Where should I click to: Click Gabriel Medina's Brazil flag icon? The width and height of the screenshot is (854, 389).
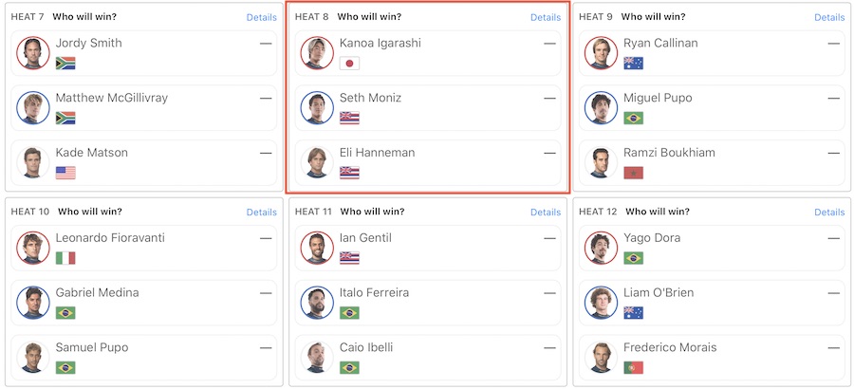(65, 313)
